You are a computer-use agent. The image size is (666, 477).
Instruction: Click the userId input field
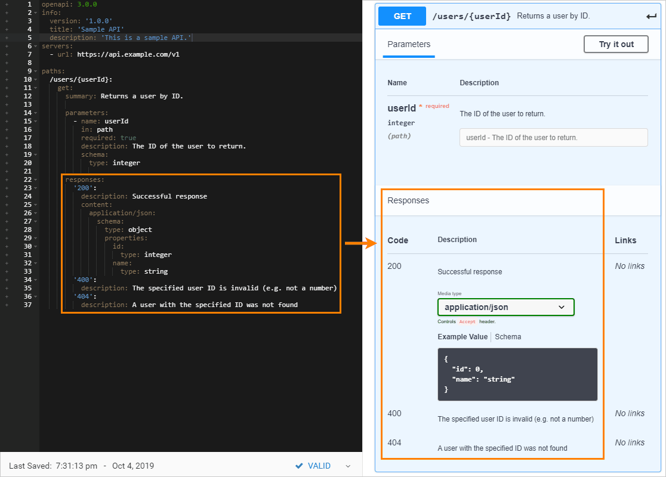tap(553, 137)
